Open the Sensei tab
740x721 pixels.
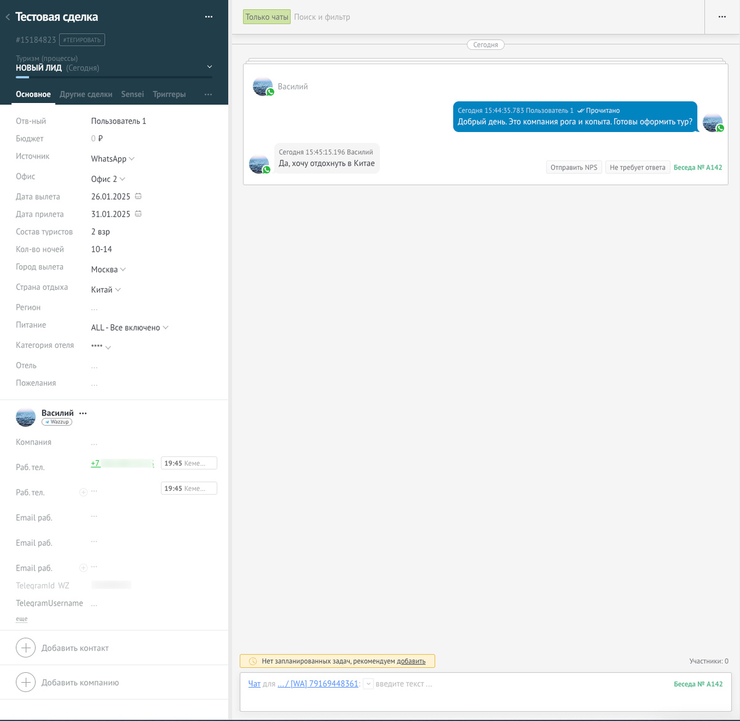coord(133,94)
